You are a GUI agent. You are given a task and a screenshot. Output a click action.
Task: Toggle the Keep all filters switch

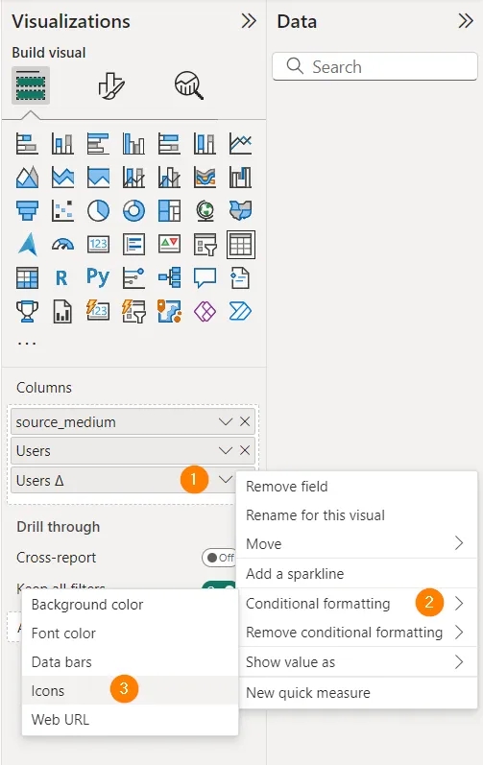coord(219,586)
